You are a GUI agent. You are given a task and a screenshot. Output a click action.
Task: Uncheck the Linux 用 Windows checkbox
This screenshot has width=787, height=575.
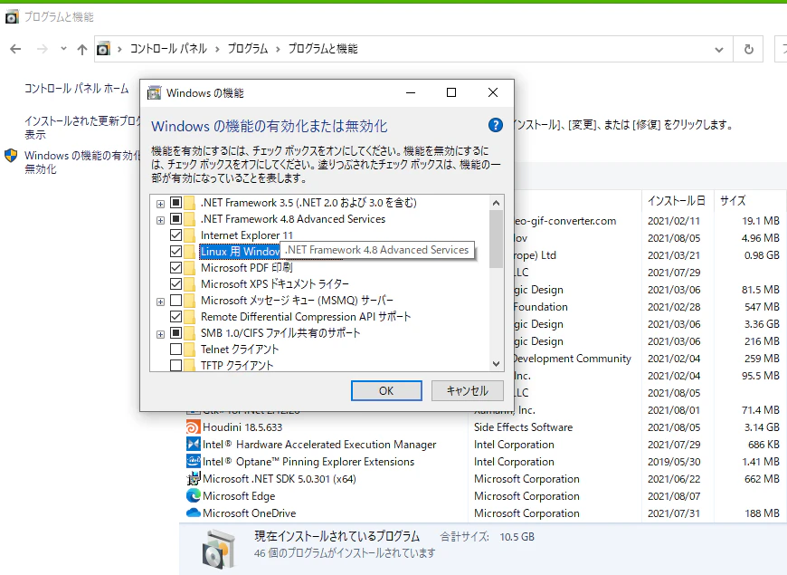pyautogui.click(x=175, y=252)
